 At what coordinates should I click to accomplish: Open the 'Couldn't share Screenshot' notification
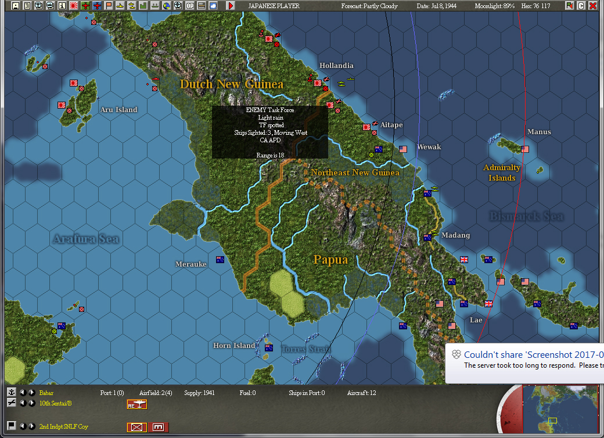coord(524,363)
